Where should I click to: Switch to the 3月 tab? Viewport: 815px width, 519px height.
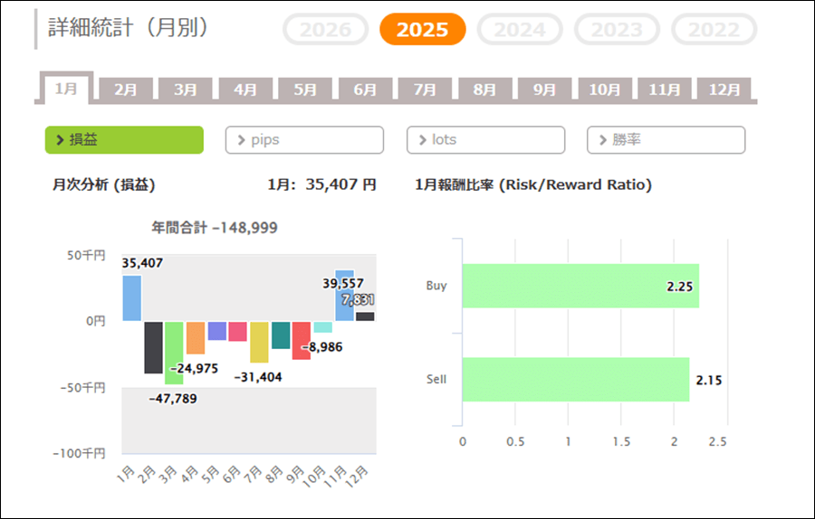tap(186, 90)
